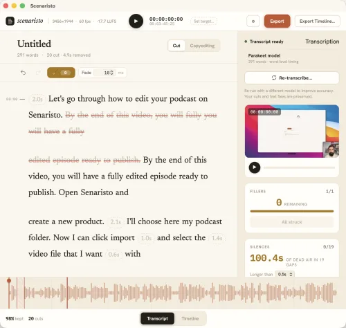
Task: Click the Untitled project title
Action: coord(34,44)
